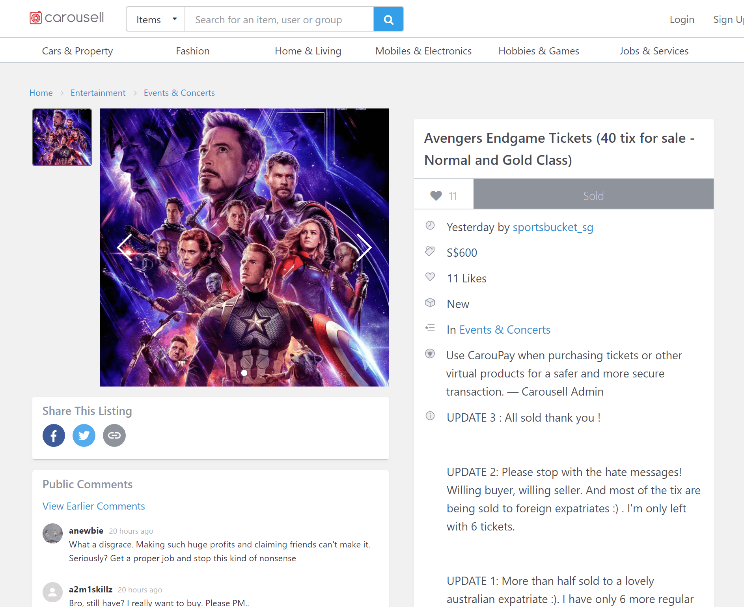Screen dimensions: 744x607
Task: Click the Login link
Action: 681,19
